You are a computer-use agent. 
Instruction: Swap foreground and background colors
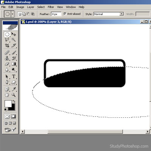click(x=14, y=101)
